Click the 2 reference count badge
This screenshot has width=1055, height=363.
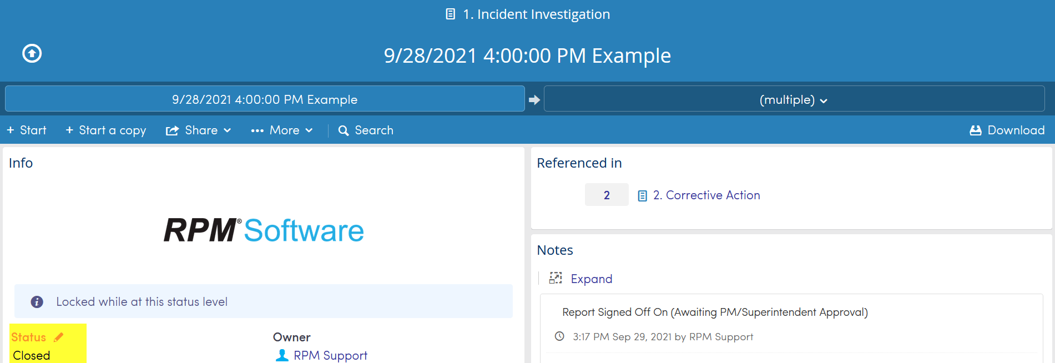coord(607,195)
